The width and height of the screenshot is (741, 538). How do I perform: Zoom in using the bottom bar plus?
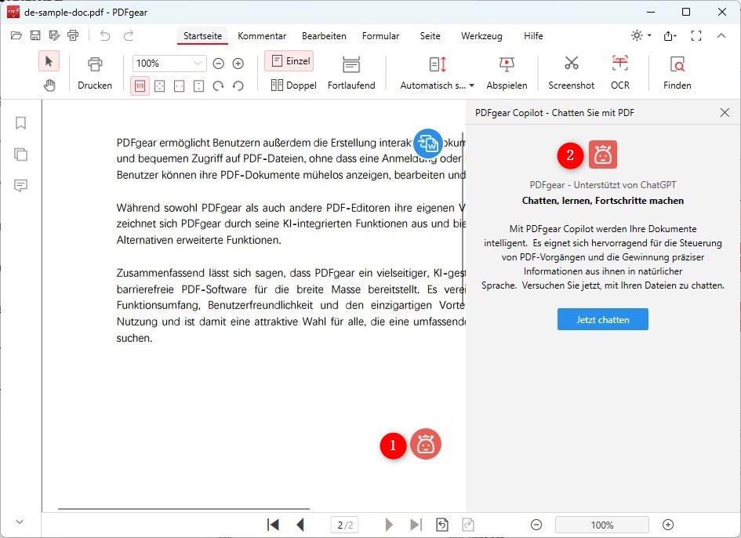pyautogui.click(x=668, y=525)
